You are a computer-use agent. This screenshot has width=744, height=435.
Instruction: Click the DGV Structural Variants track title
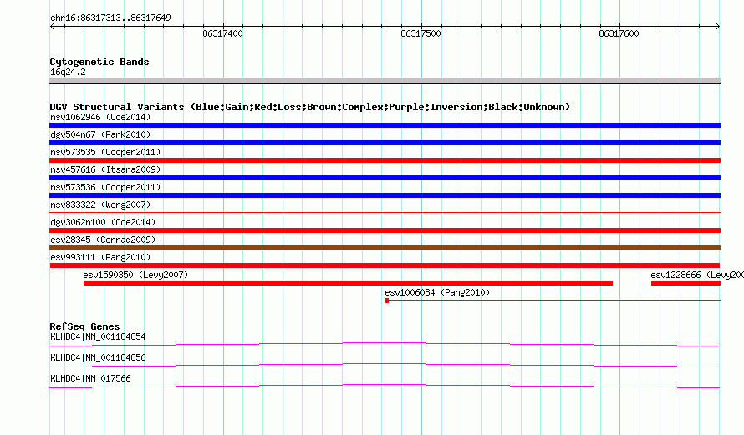[x=310, y=107]
